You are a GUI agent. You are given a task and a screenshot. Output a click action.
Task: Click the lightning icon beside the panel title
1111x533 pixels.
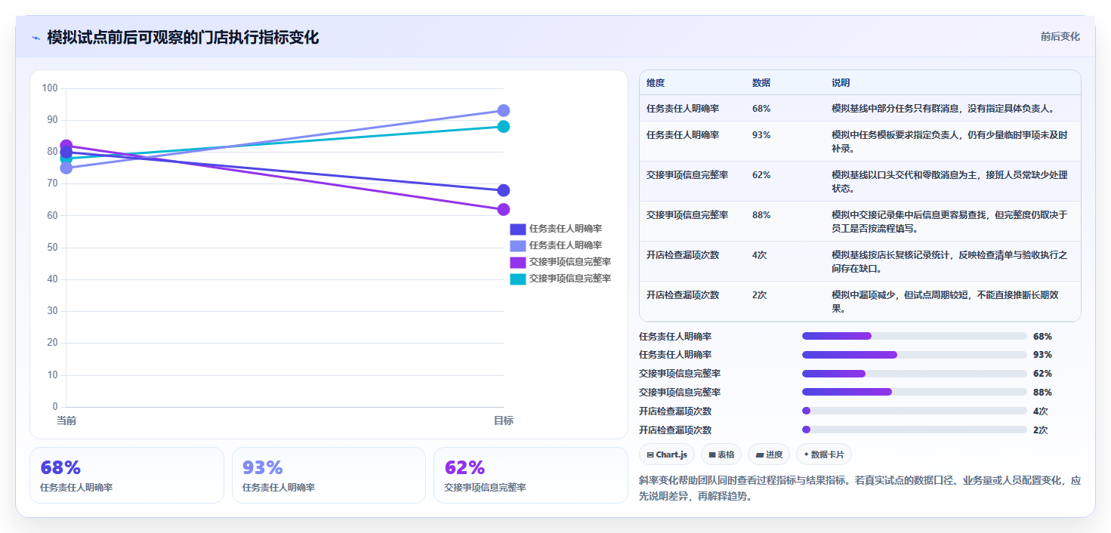coord(35,38)
